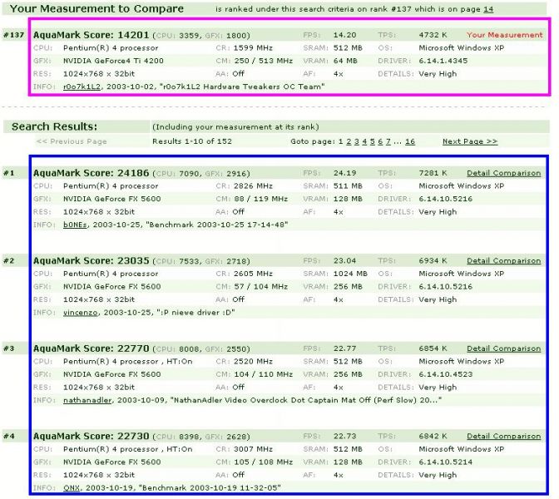Click the #137 rank label

13,35
